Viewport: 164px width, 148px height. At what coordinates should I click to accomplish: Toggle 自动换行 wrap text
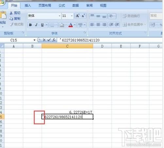pos(131,16)
